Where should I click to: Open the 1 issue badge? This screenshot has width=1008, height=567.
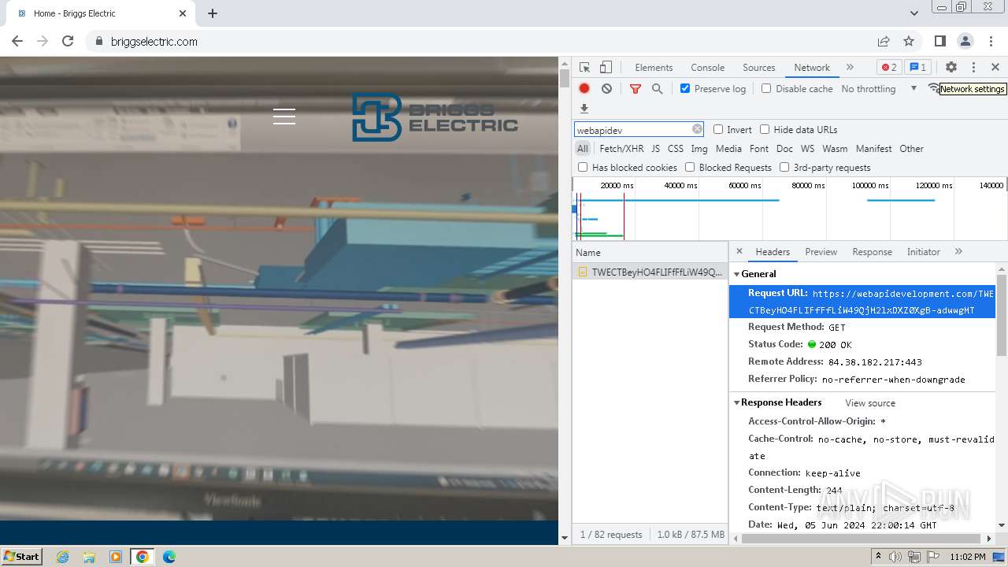pyautogui.click(x=917, y=68)
